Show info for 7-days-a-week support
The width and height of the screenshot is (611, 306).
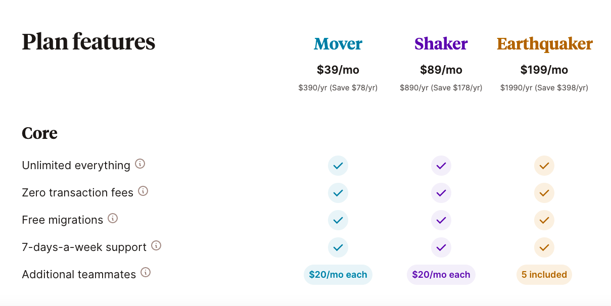click(156, 246)
